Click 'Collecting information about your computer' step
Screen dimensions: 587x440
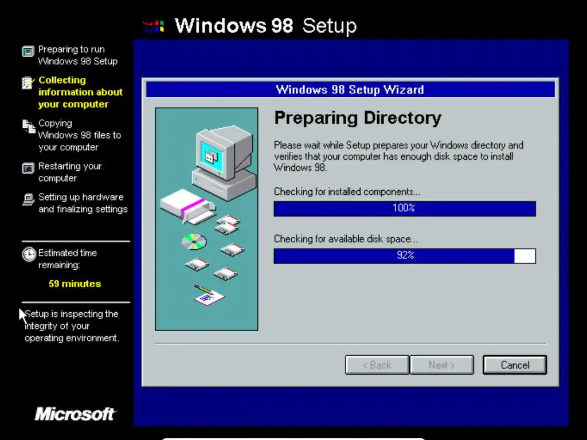pos(80,92)
